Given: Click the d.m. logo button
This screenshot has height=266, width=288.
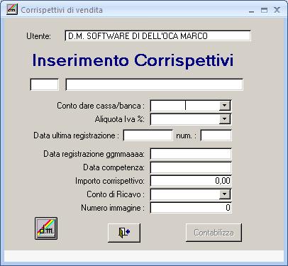Looking at the screenshot, I should [x=46, y=228].
